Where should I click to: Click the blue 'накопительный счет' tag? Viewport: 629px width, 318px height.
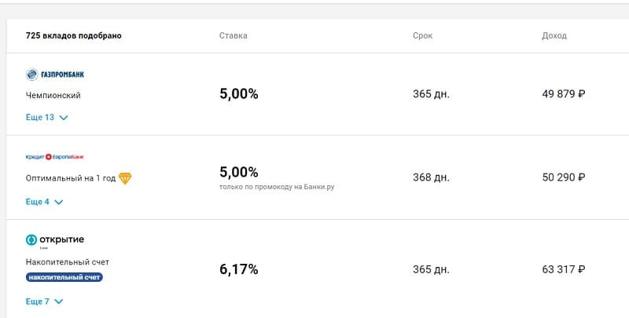[x=64, y=277]
